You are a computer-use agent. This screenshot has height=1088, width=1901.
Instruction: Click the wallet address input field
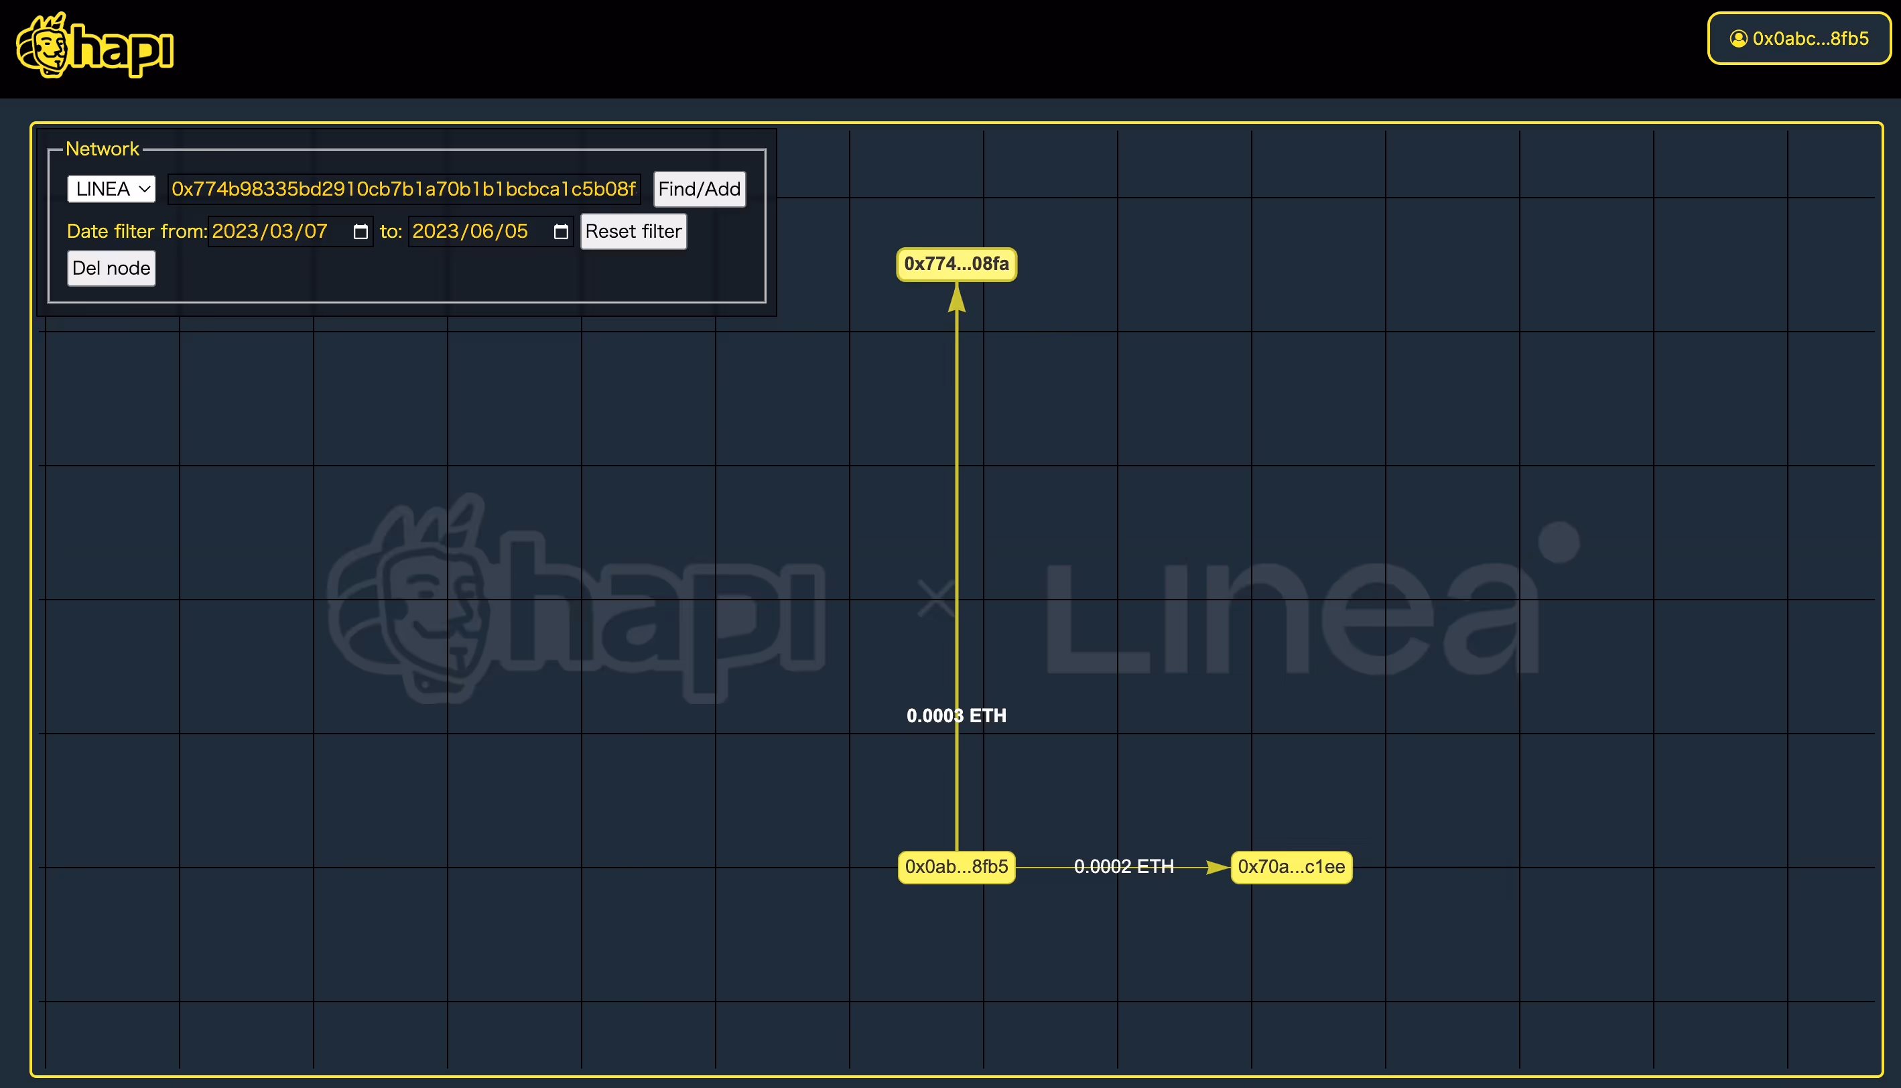pos(403,189)
